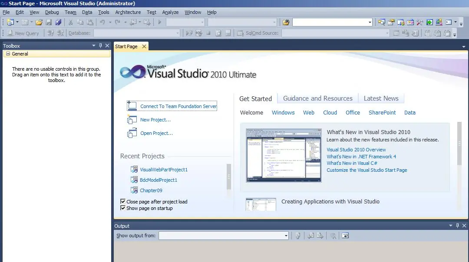The image size is (469, 262).
Task: Click the Add New Item toolbar icon
Action: coord(25,22)
